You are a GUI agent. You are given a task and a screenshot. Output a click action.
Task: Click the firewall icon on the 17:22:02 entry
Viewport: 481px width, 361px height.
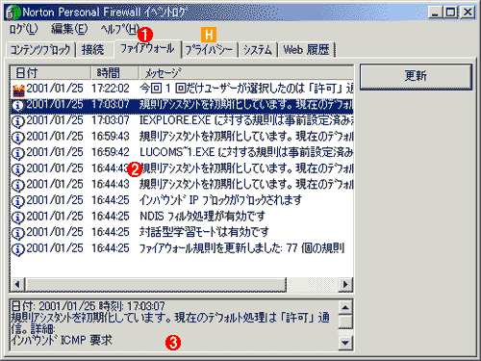(x=18, y=90)
